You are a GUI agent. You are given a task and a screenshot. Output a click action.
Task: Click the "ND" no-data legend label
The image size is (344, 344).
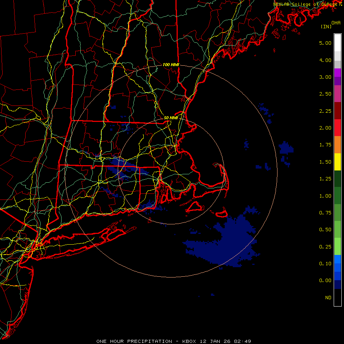coord(328,298)
